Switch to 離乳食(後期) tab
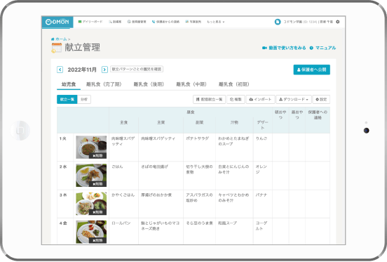The image size is (387, 262). 149,84
